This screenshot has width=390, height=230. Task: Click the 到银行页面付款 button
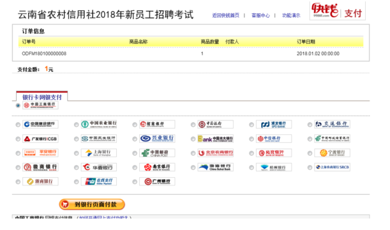[x=92, y=205]
